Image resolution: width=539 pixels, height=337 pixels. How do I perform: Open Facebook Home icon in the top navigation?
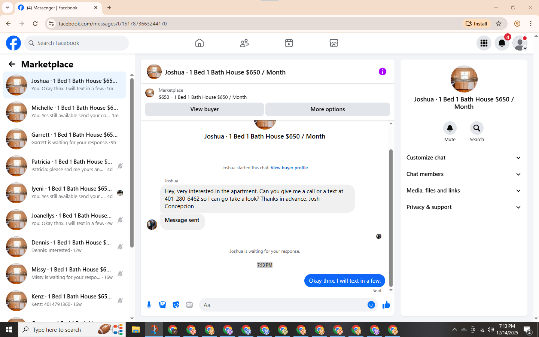200,43
